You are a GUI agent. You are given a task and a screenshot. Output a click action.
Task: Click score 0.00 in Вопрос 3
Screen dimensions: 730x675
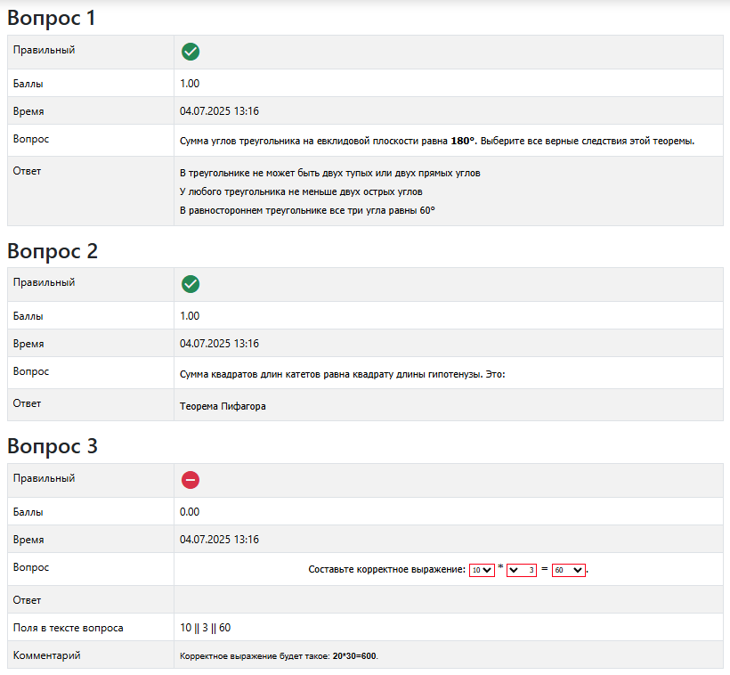(x=190, y=512)
